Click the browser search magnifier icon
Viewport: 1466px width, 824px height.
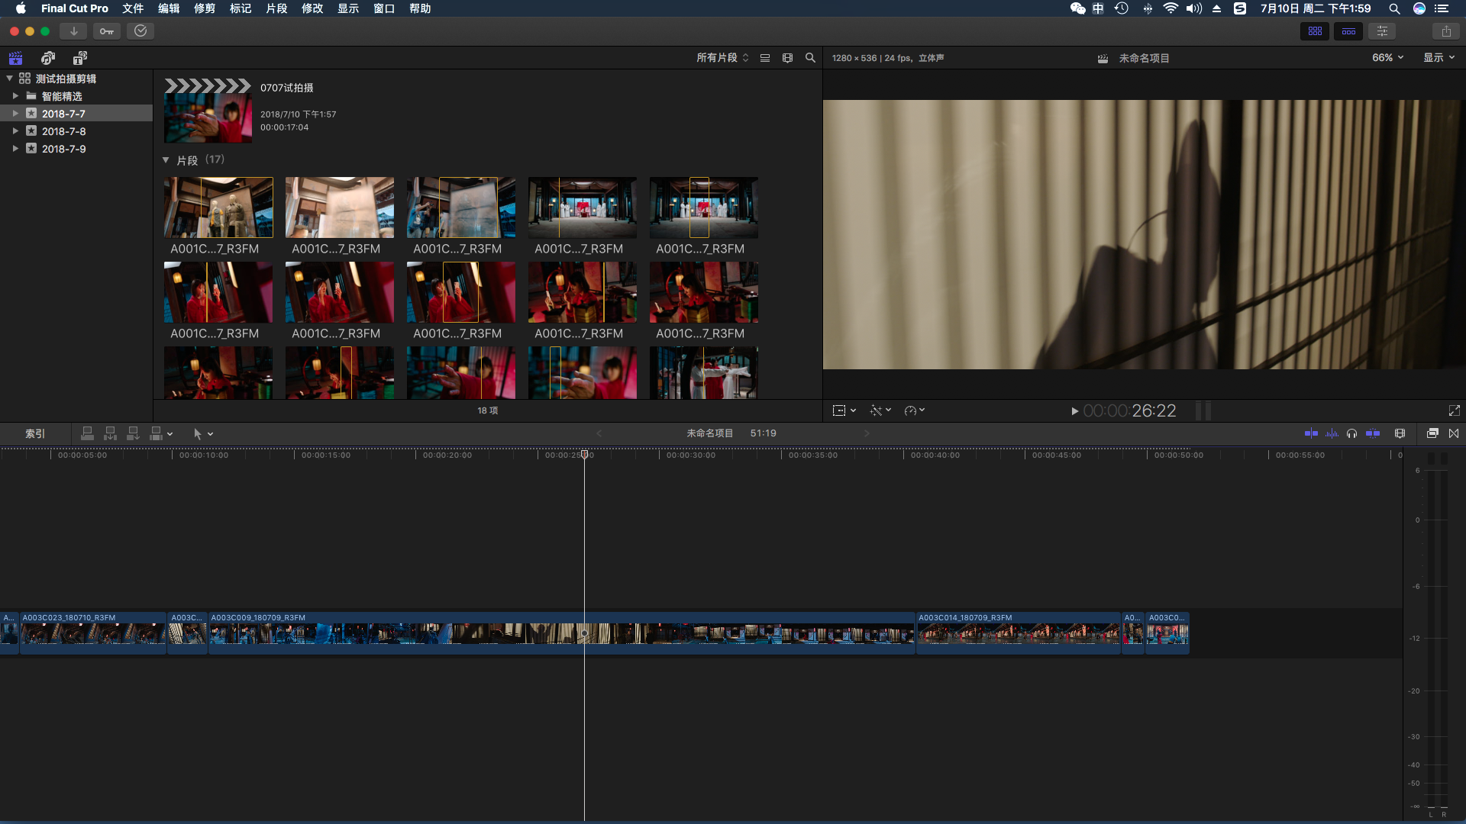click(810, 58)
